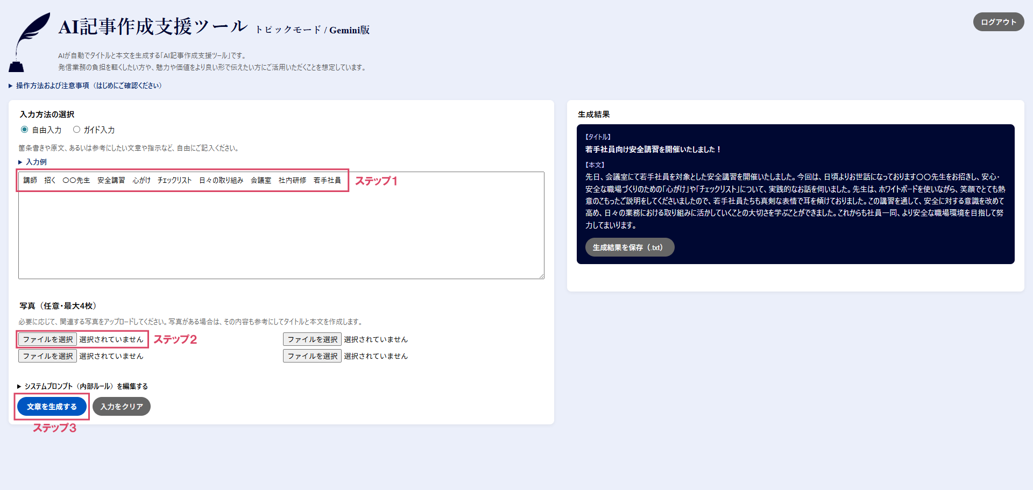Save results with 生成結果を保存 (.txt)

click(629, 247)
